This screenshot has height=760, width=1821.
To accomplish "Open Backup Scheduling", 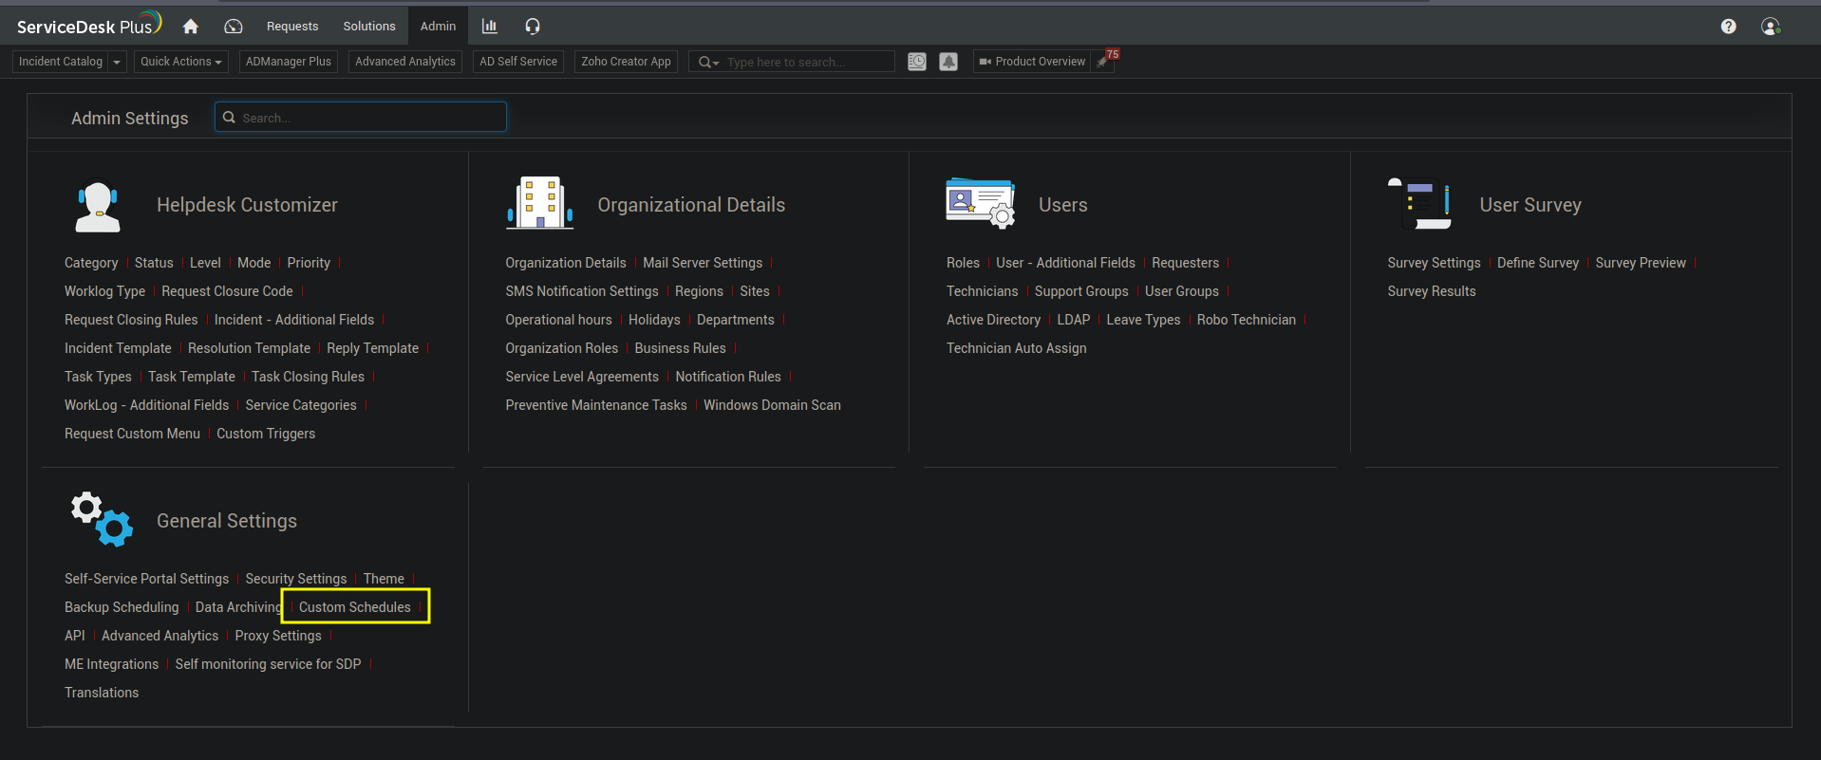I will pos(122,607).
